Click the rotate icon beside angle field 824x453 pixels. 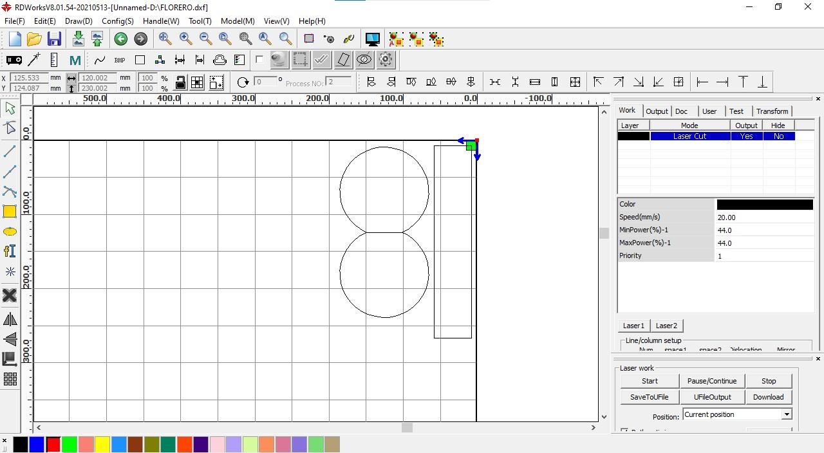[x=243, y=82]
